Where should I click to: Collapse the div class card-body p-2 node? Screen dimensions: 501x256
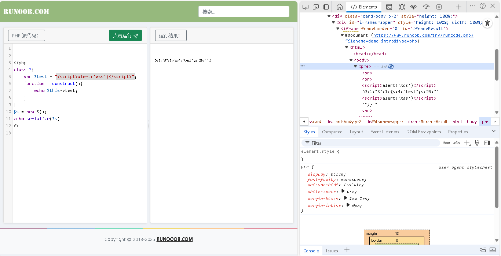329,16
